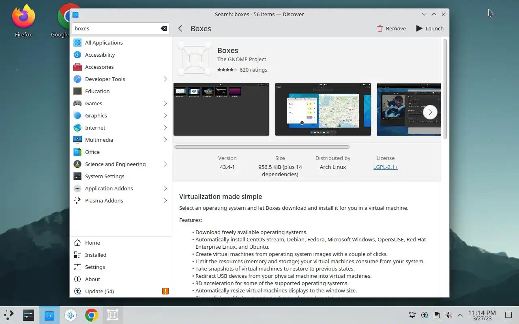Go to the Home page

pos(121,243)
